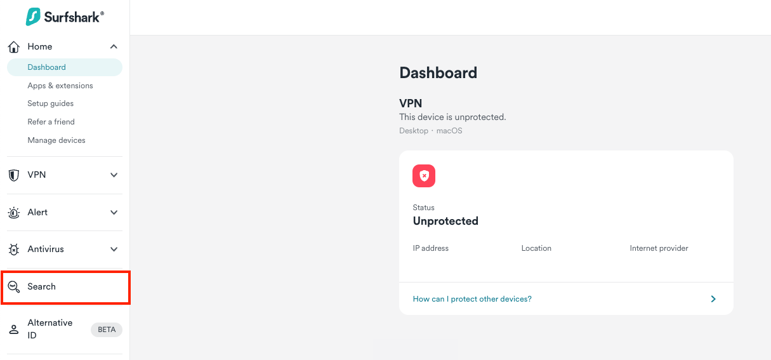Click 'How can I protect other devices?' link
Image resolution: width=771 pixels, height=360 pixels.
coord(472,299)
